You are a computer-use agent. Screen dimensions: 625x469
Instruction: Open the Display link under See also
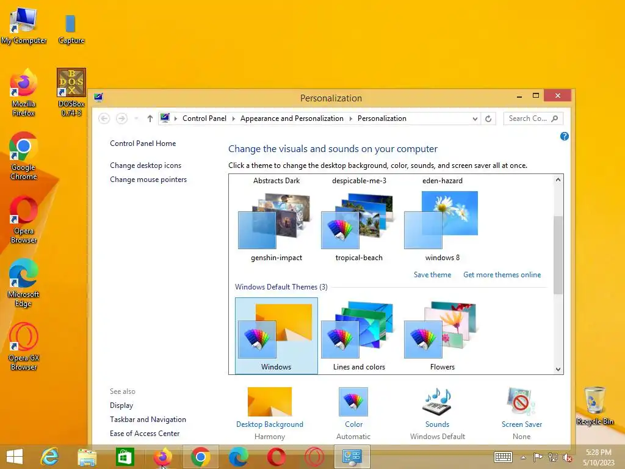[121, 405]
